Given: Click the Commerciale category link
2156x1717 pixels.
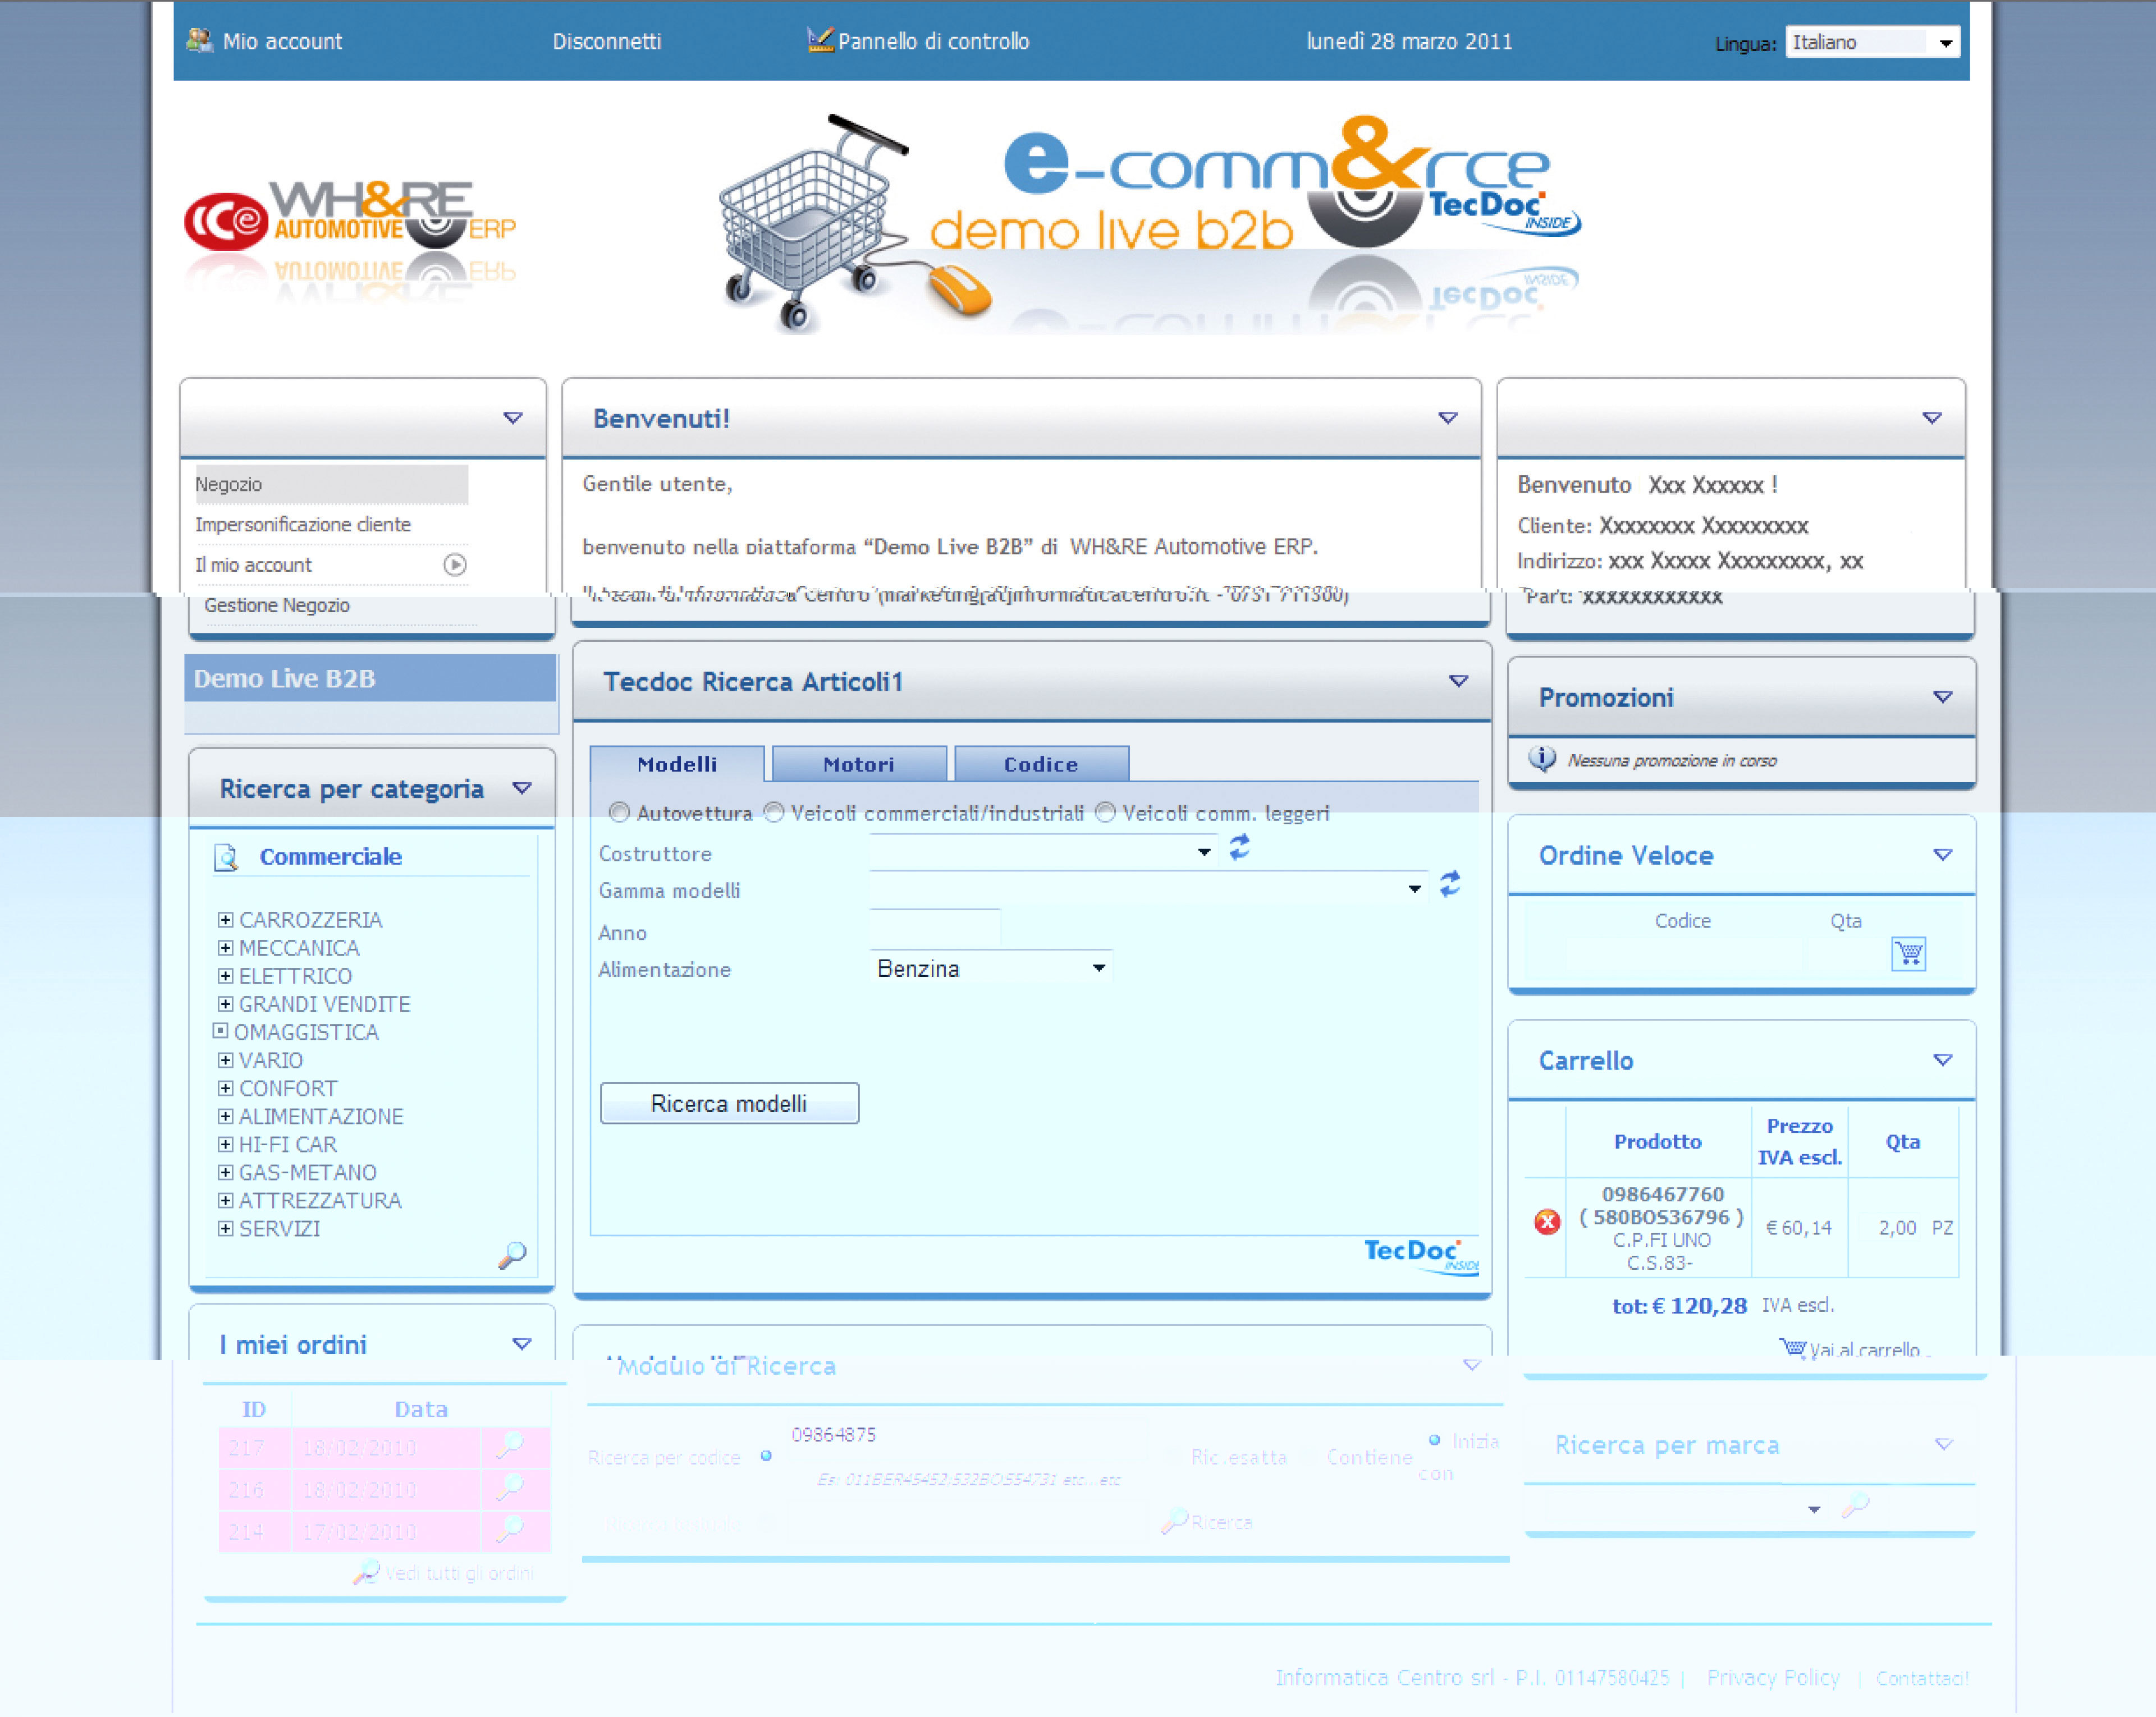Looking at the screenshot, I should pyautogui.click(x=331, y=856).
